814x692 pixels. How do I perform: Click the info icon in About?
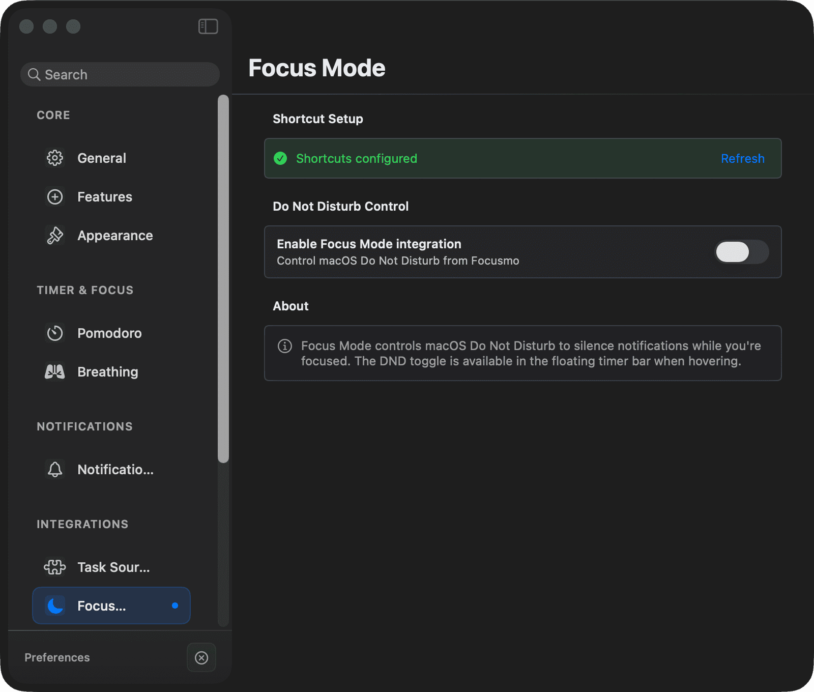(285, 346)
